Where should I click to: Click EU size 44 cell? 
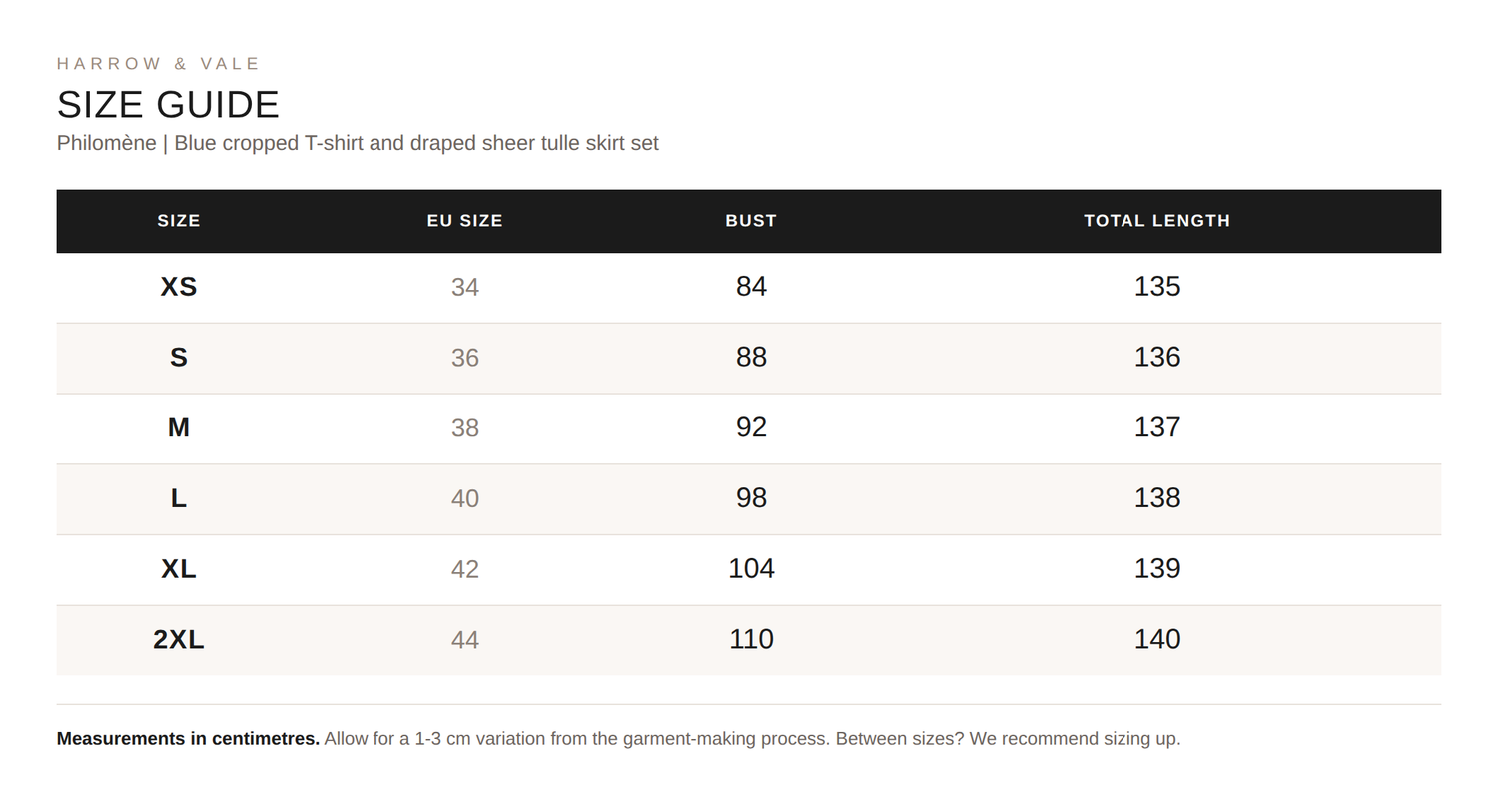click(x=465, y=640)
